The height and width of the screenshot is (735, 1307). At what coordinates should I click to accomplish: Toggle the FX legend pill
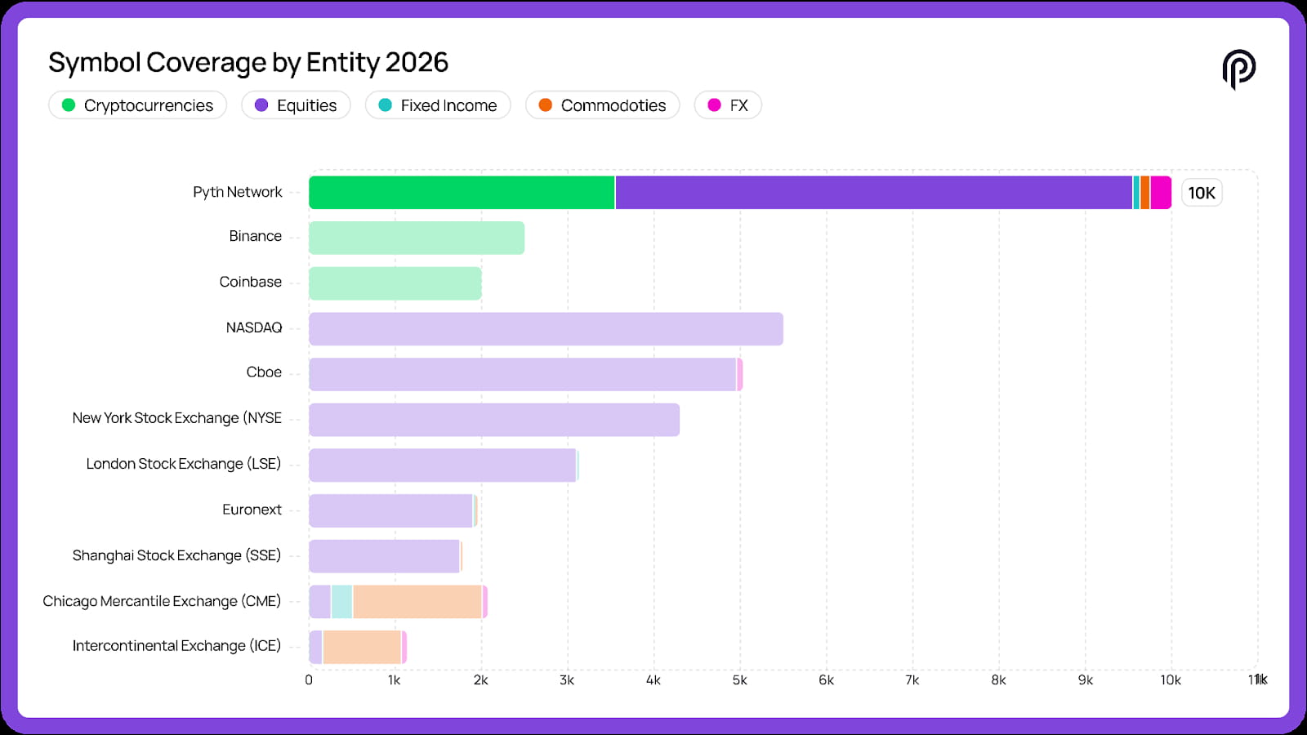pyautogui.click(x=728, y=105)
